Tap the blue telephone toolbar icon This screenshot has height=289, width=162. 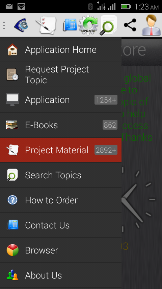tap(70, 25)
